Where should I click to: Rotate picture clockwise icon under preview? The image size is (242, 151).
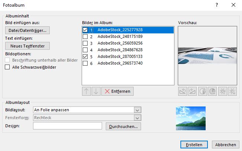[x=192, y=91]
